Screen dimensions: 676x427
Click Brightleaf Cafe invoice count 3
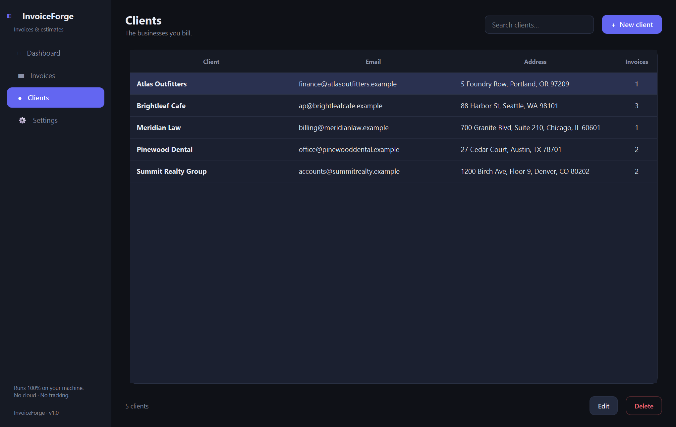pyautogui.click(x=637, y=106)
